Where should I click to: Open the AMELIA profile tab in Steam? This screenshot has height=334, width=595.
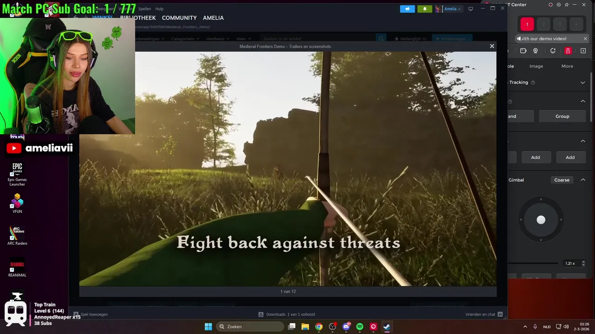tap(213, 18)
